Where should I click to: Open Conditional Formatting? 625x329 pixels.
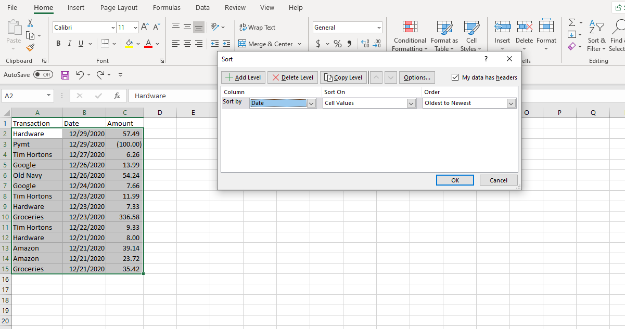click(x=410, y=35)
